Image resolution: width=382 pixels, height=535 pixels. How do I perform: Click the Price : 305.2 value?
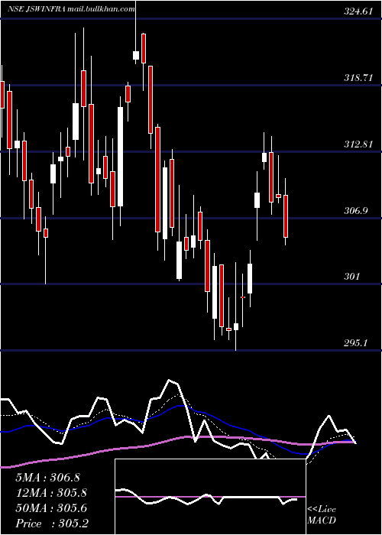pos(52,524)
